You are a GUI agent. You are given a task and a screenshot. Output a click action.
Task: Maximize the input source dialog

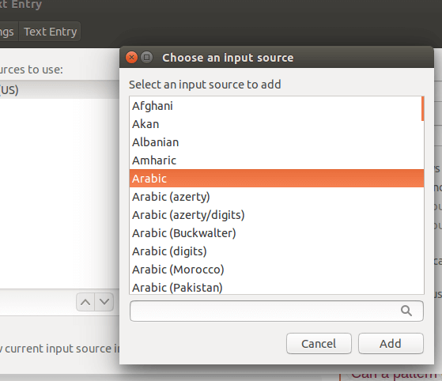pyautogui.click(x=146, y=58)
